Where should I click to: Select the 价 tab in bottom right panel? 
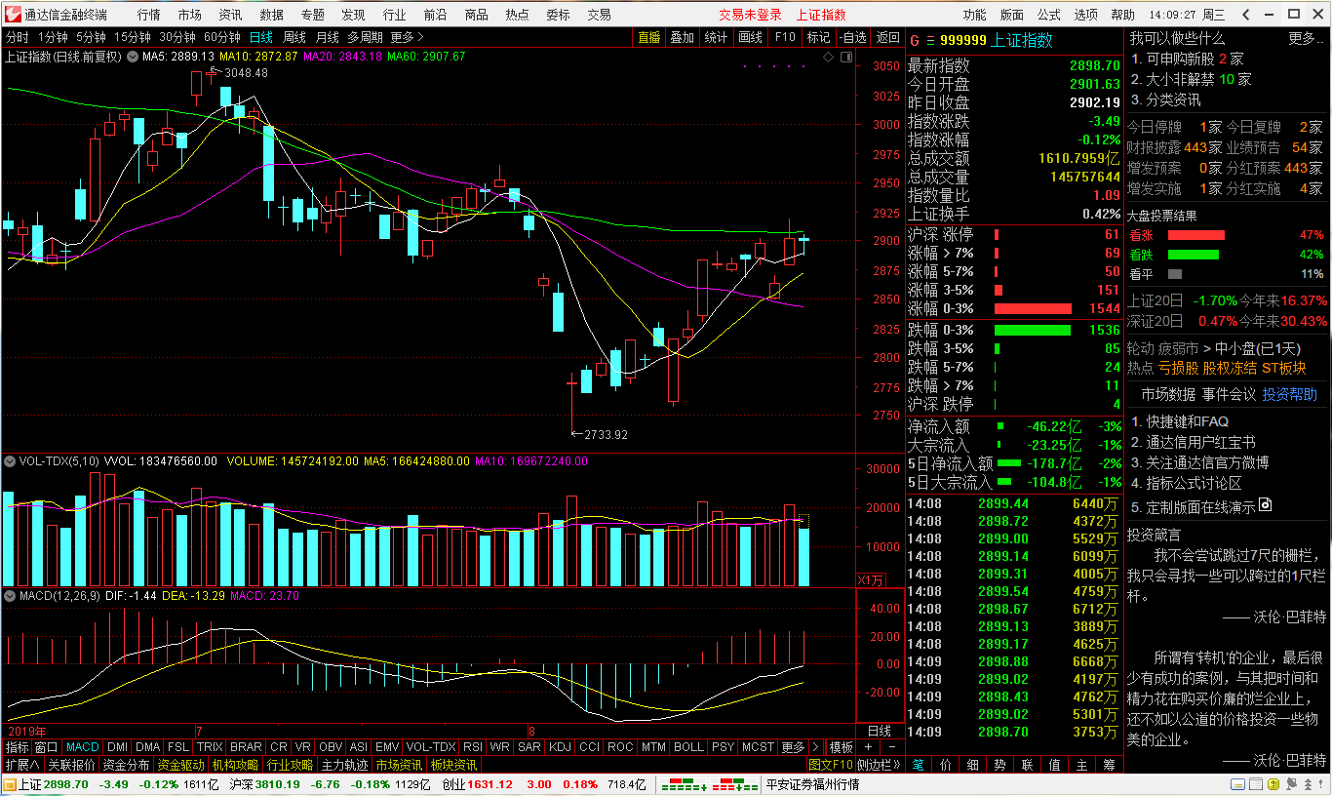click(x=946, y=766)
